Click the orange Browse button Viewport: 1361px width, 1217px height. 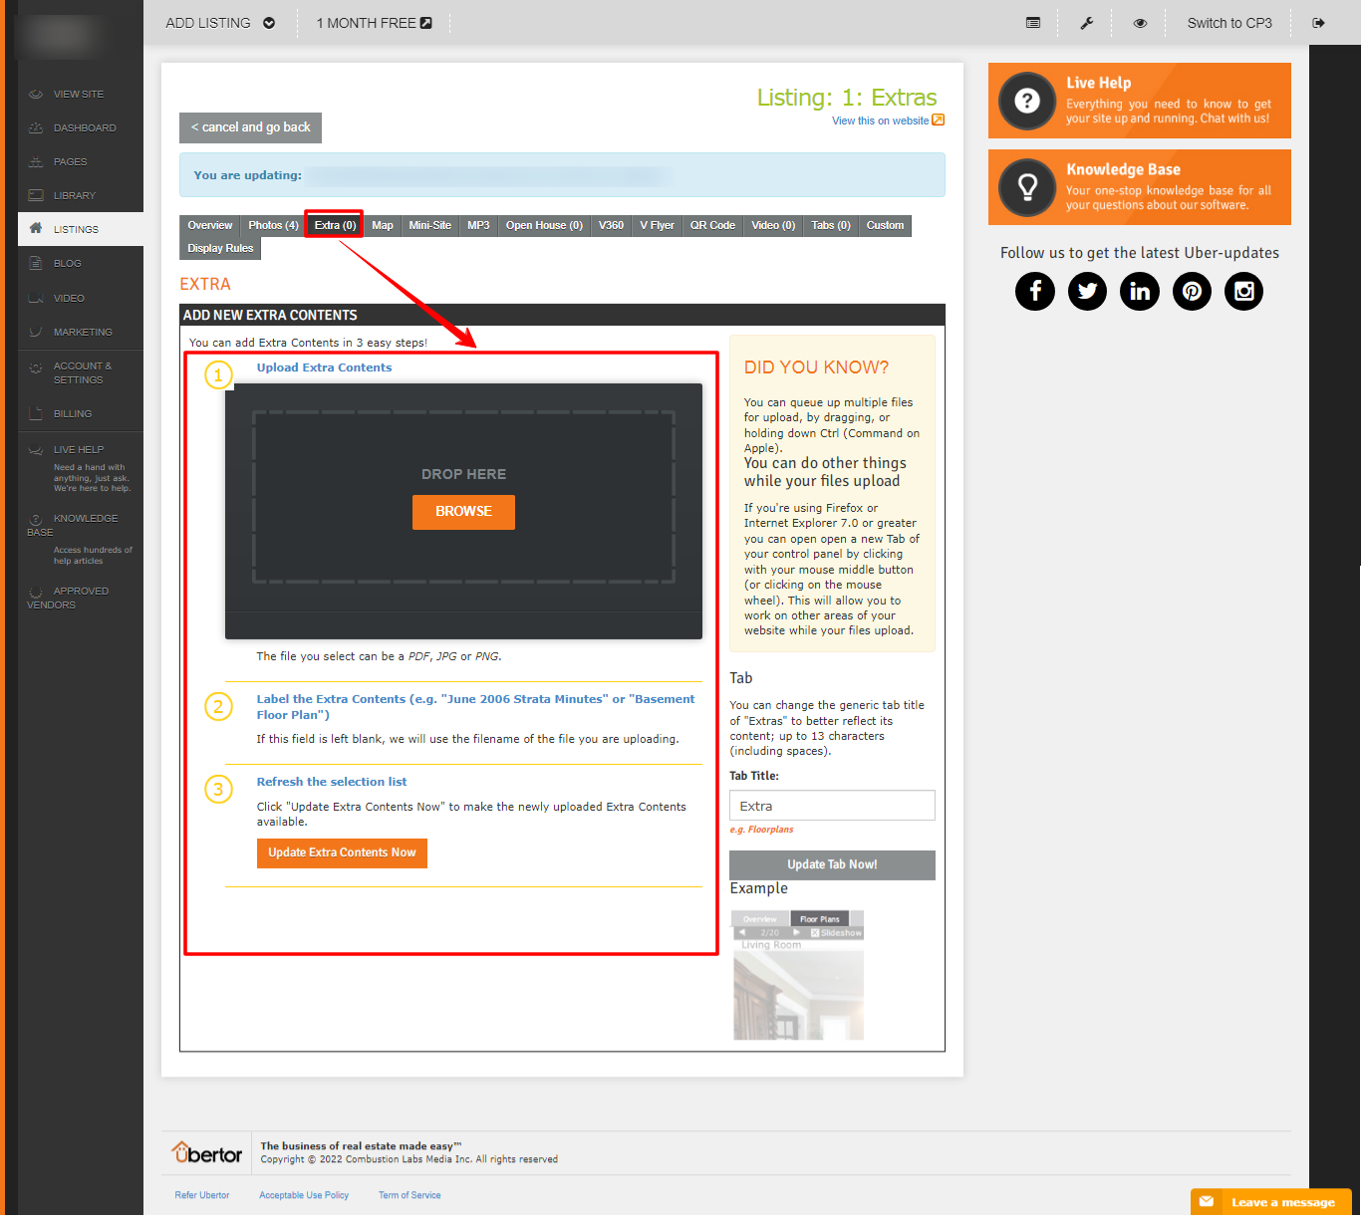(x=463, y=512)
